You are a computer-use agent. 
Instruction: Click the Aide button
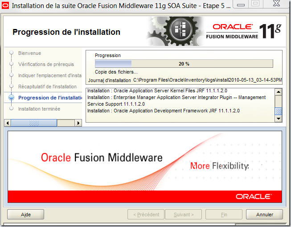click(x=25, y=215)
